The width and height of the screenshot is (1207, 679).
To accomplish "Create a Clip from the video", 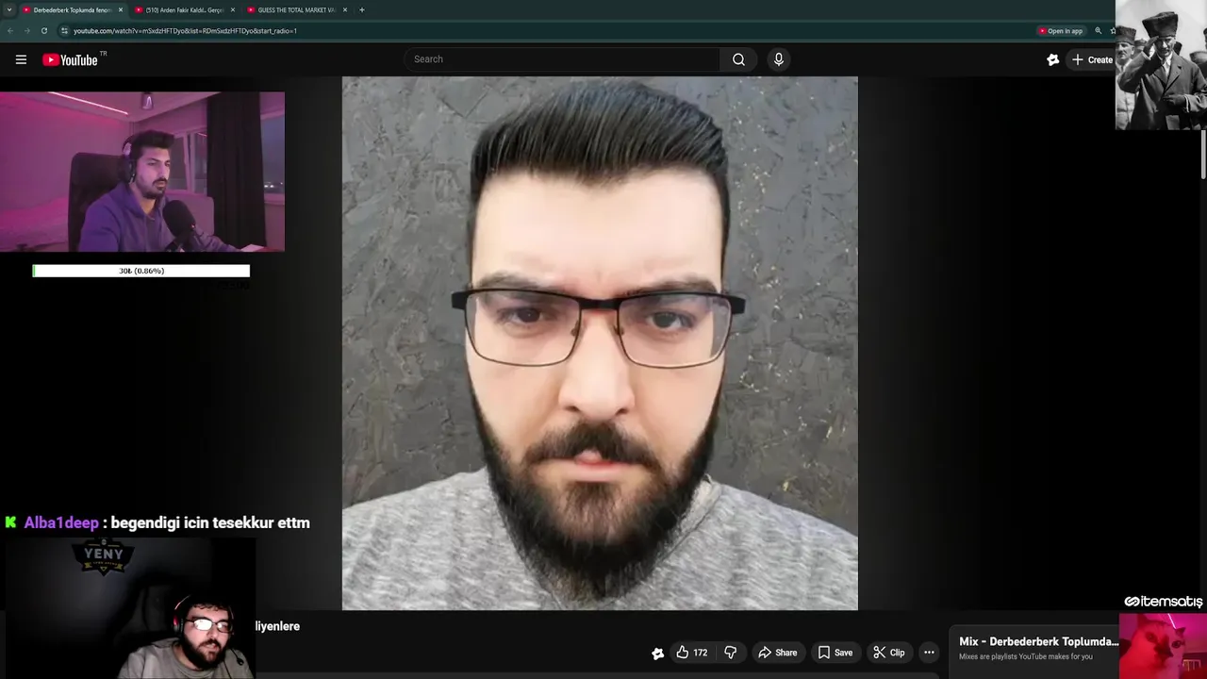I will tap(888, 653).
